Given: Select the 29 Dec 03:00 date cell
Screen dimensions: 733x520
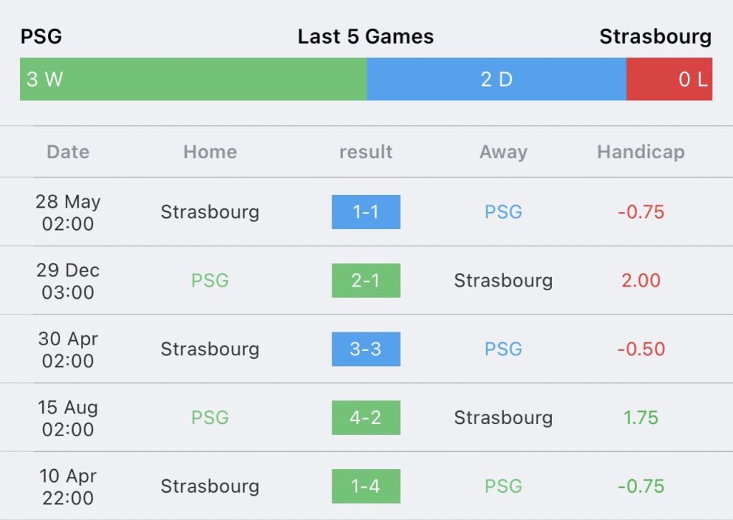Looking at the screenshot, I should (68, 281).
